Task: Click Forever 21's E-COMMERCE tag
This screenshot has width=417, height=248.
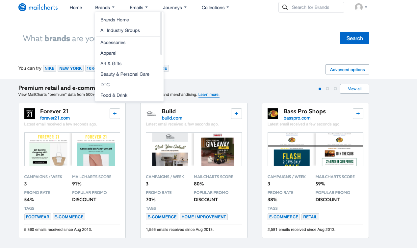Action: [x=69, y=217]
